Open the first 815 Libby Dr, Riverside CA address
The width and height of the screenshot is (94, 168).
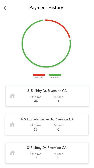pos(47,91)
